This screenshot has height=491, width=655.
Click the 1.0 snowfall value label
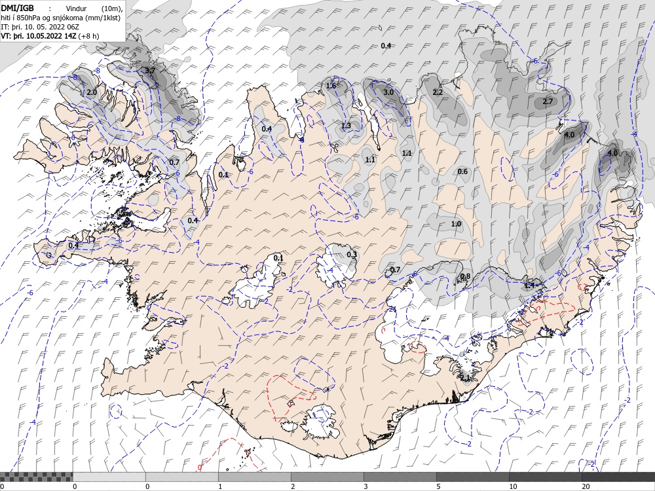[x=456, y=224]
